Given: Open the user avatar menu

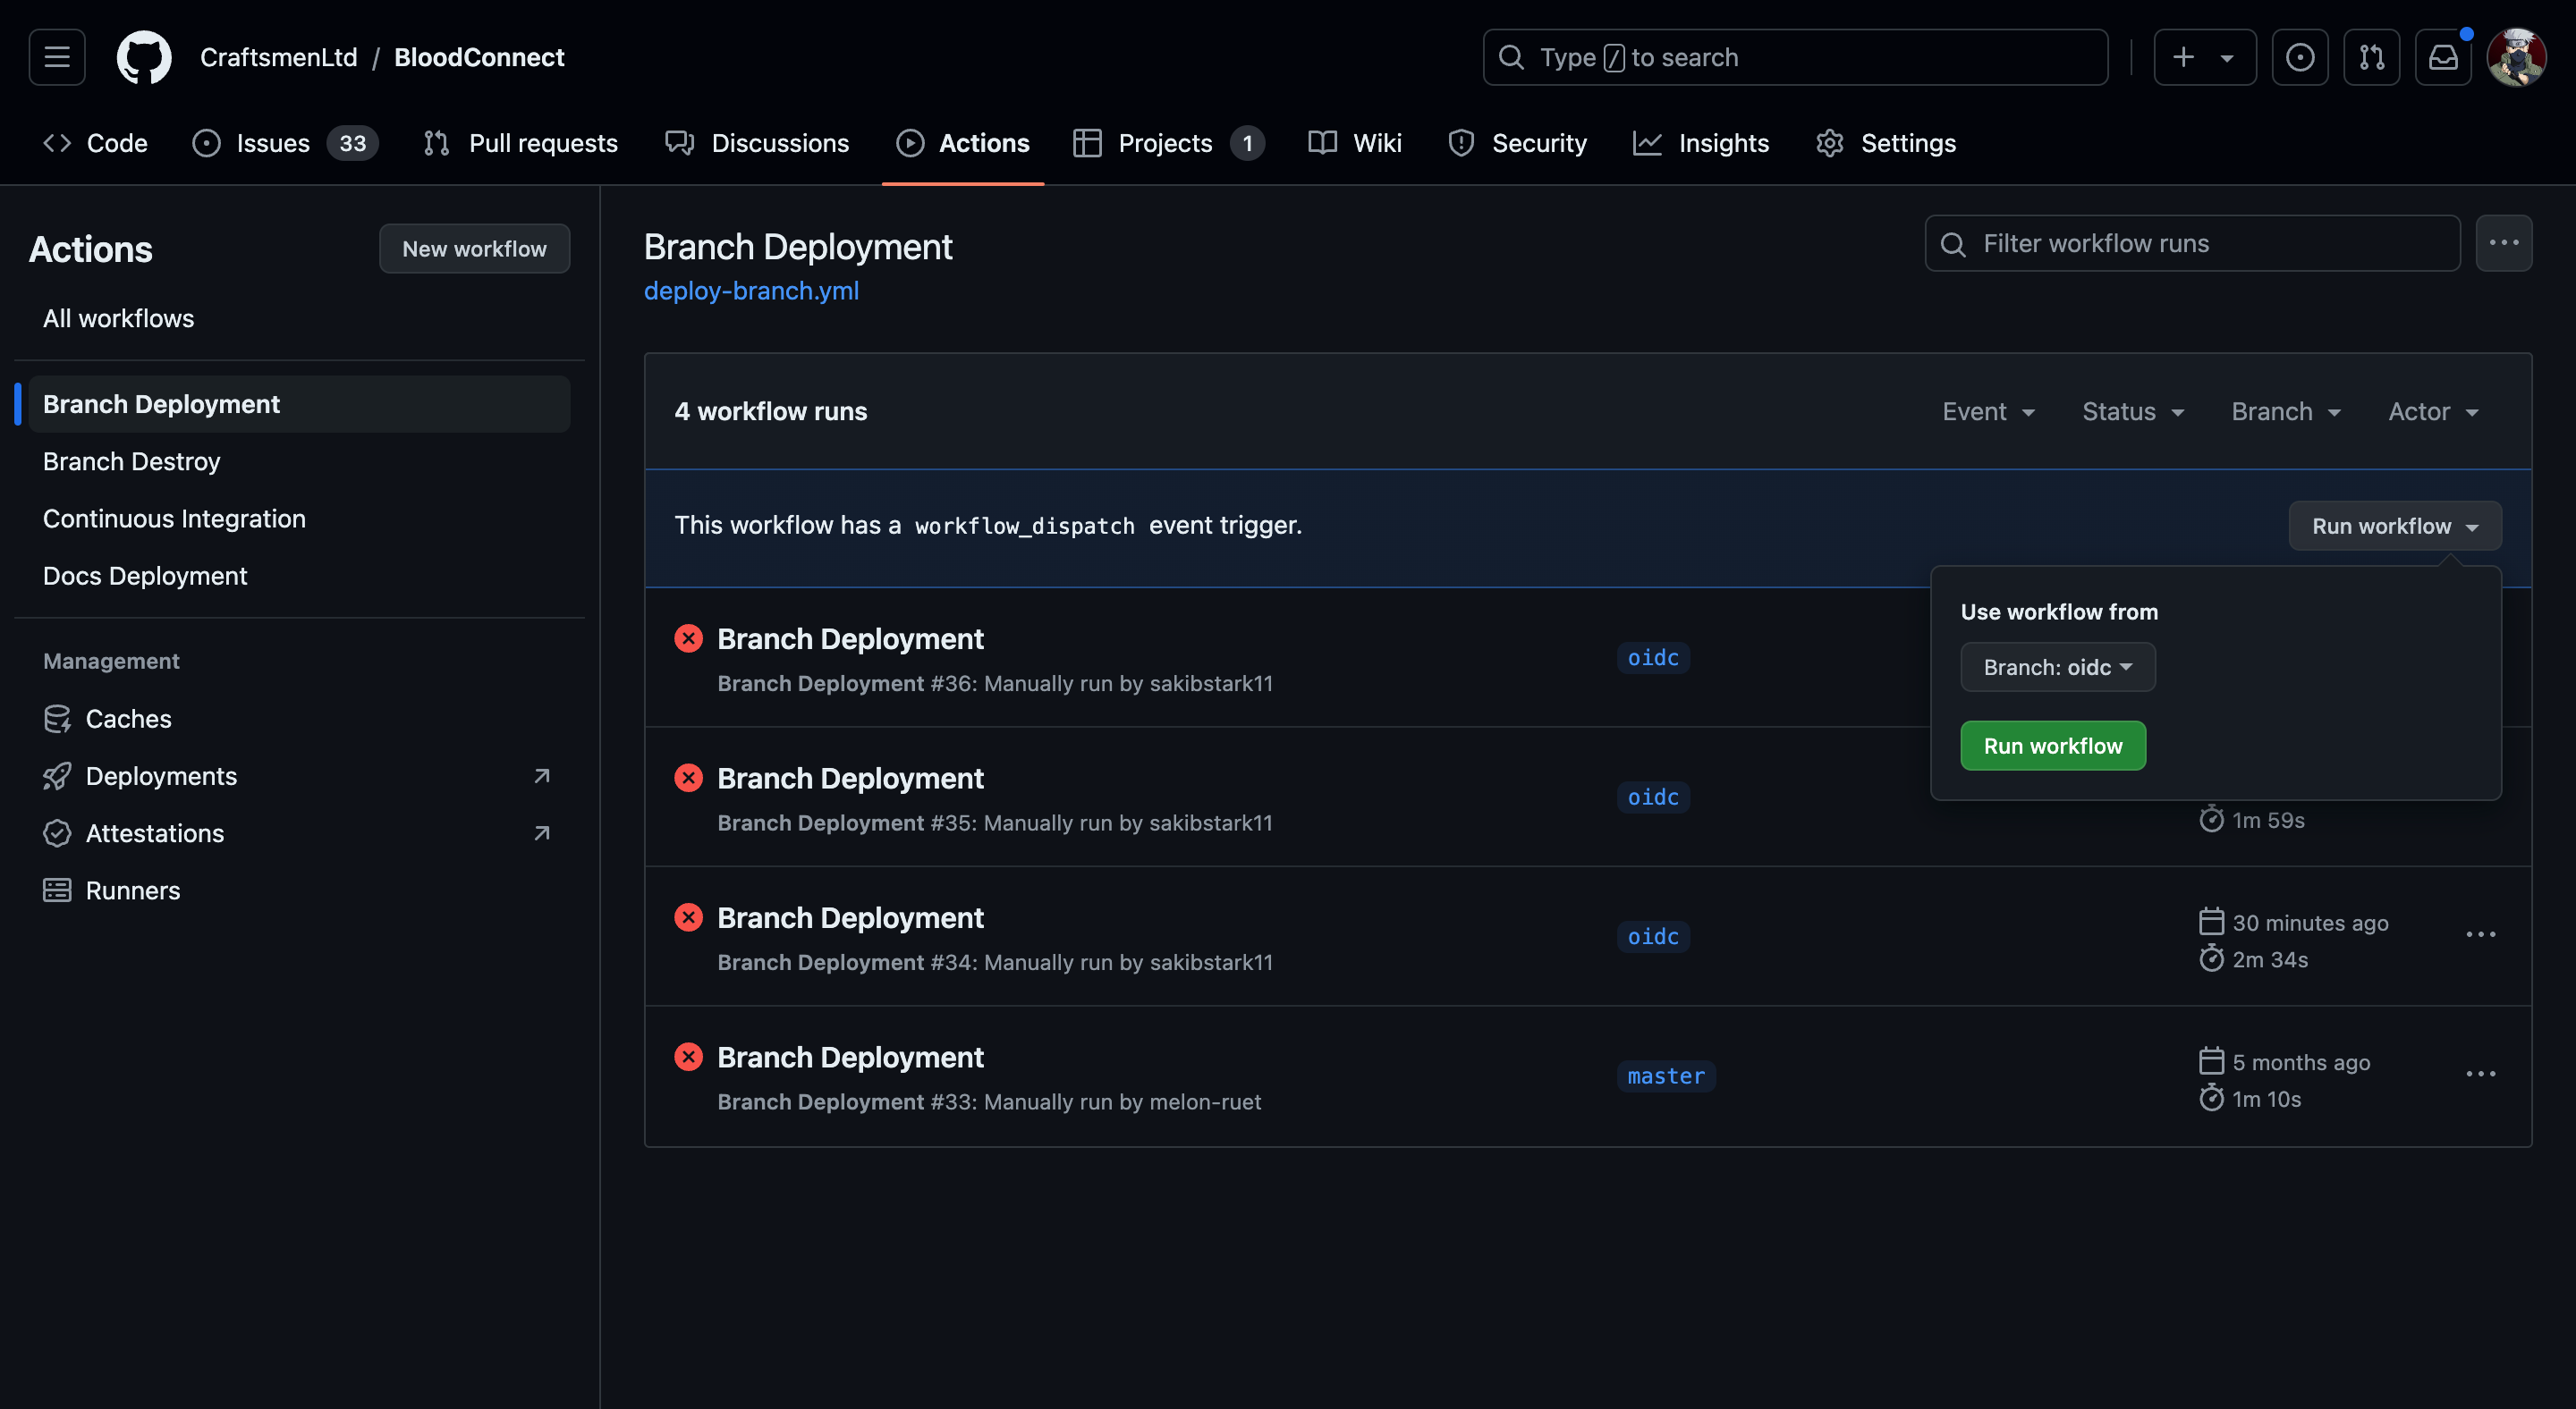Looking at the screenshot, I should point(2517,57).
